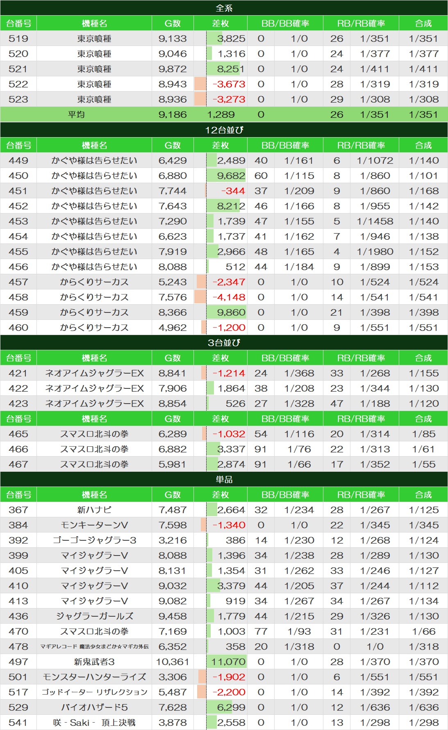The height and width of the screenshot is (730, 448).
Task: Click the average G数 value 9,186
Action: pyautogui.click(x=173, y=115)
